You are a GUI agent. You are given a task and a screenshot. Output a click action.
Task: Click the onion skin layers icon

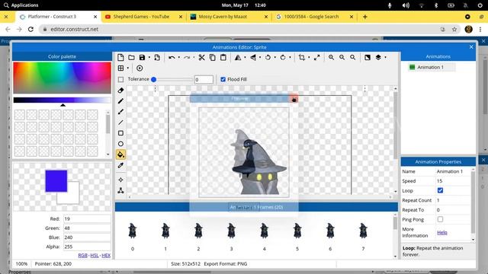(x=378, y=58)
